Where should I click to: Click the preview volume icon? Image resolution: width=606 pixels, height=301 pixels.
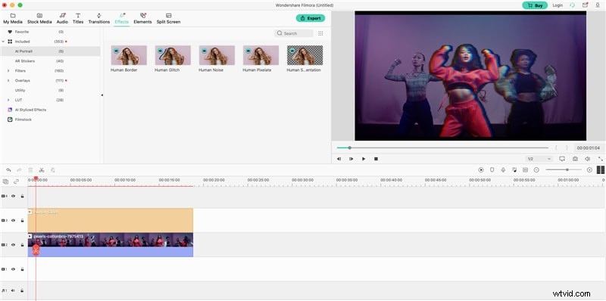[588, 159]
